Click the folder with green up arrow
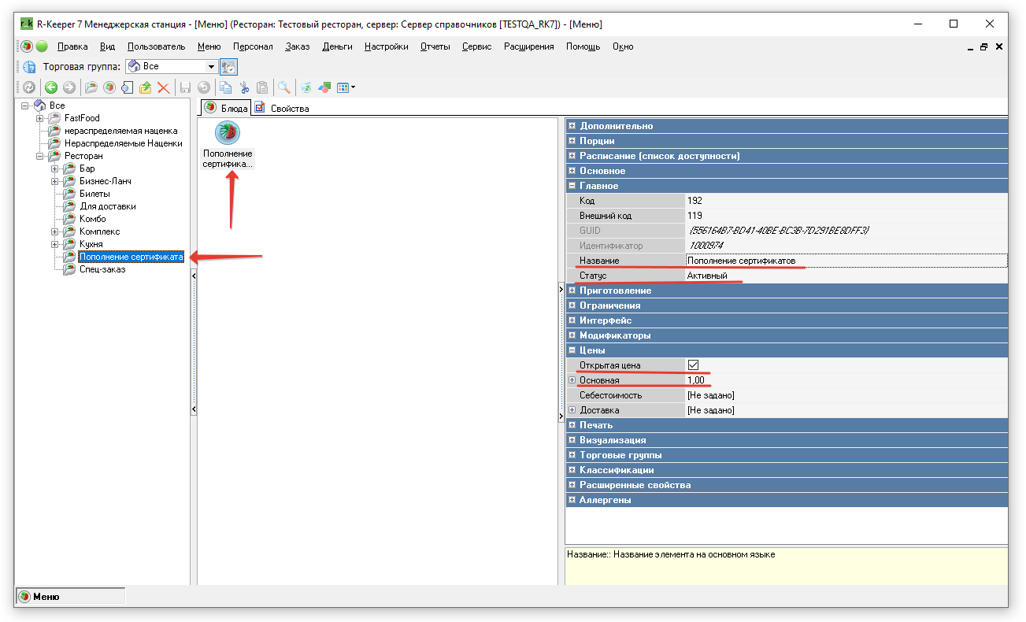 coord(145,87)
